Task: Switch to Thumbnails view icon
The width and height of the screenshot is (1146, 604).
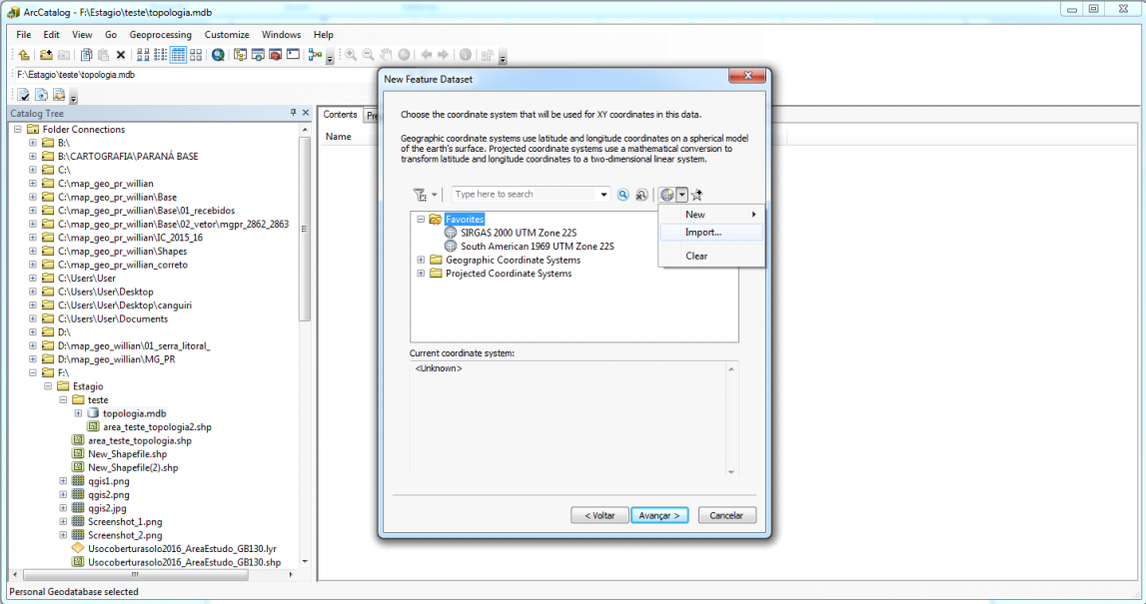Action: tap(196, 55)
